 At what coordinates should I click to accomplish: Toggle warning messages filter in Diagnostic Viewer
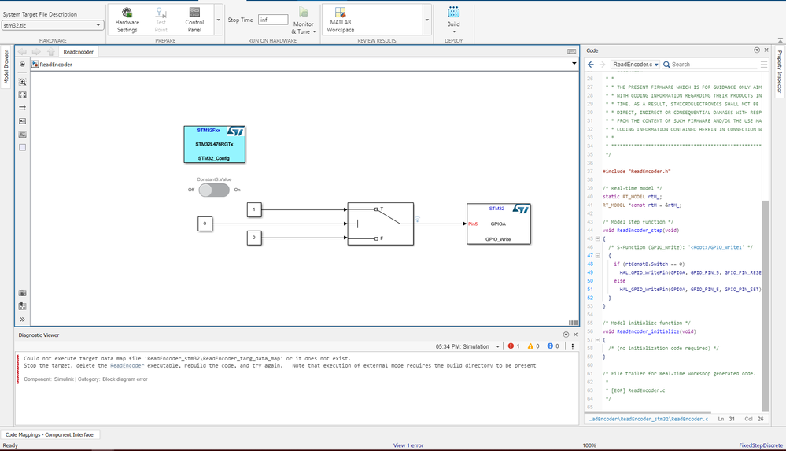point(533,346)
